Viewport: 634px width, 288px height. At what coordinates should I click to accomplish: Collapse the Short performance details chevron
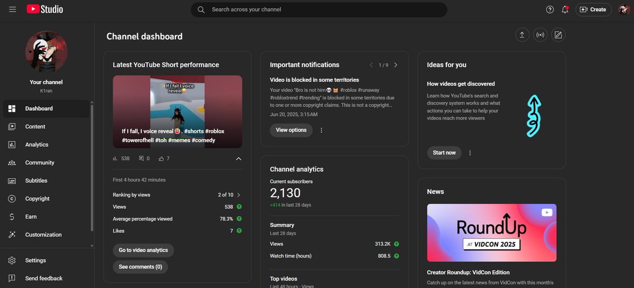238,158
